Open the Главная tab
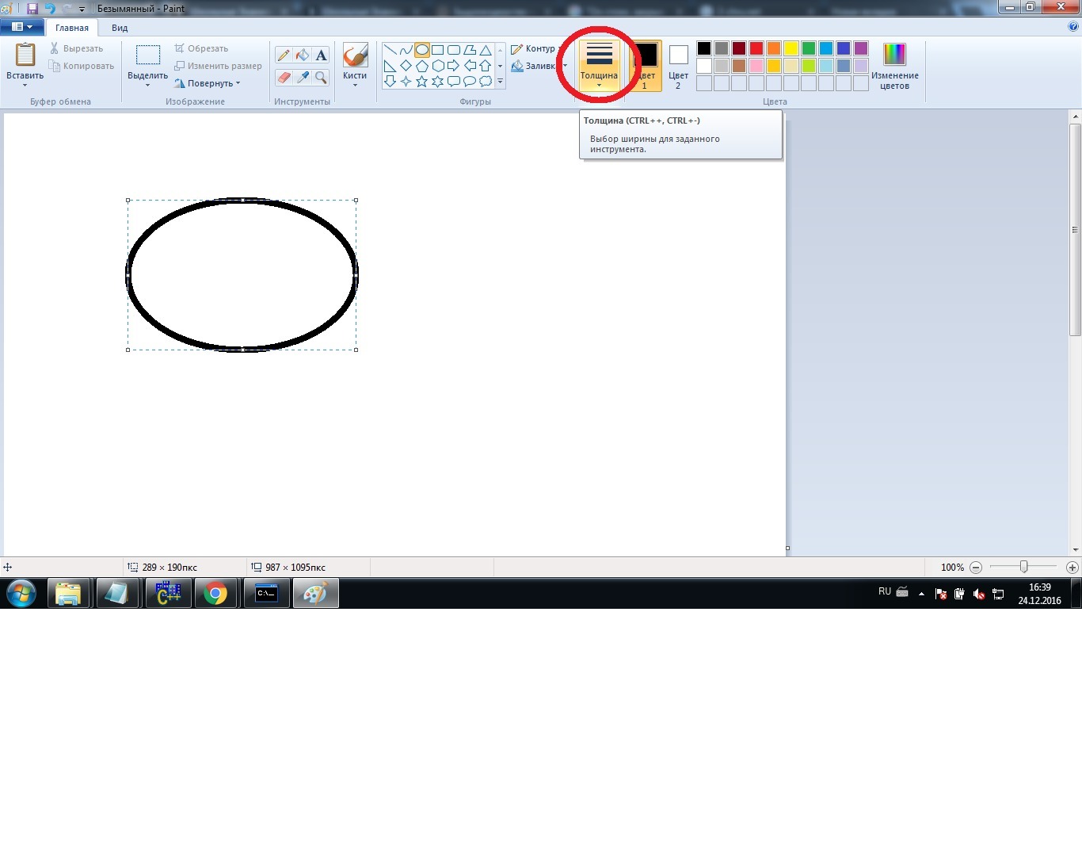The width and height of the screenshot is (1082, 868). 72,28
